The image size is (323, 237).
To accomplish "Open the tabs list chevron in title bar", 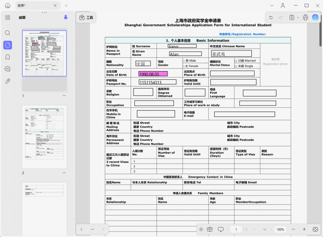I will click(272, 6).
